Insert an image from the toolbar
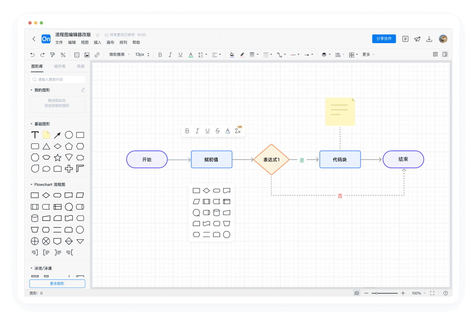Image resolution: width=476 pixels, height=323 pixels. pos(87,55)
